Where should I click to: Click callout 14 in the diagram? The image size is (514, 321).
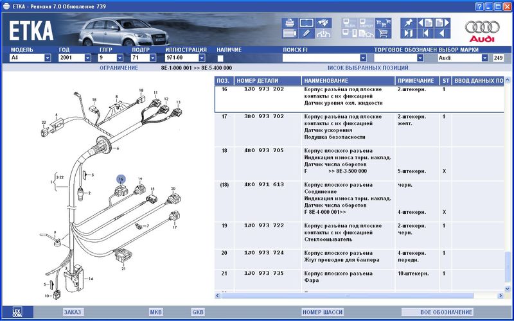pyautogui.click(x=91, y=279)
